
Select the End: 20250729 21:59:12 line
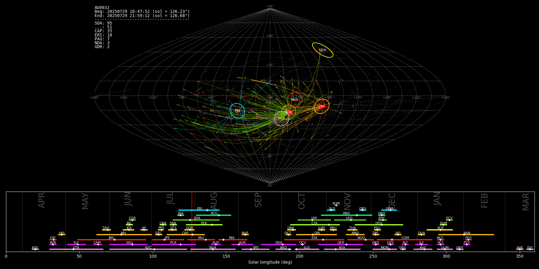click(142, 16)
